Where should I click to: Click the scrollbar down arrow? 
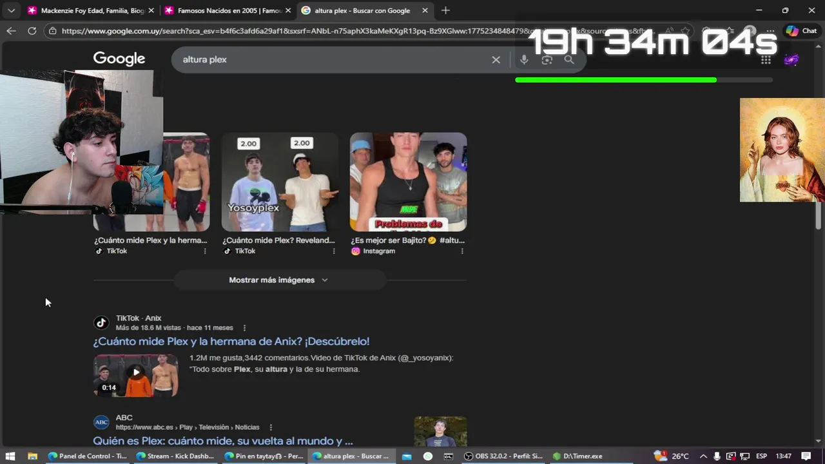coord(819,441)
